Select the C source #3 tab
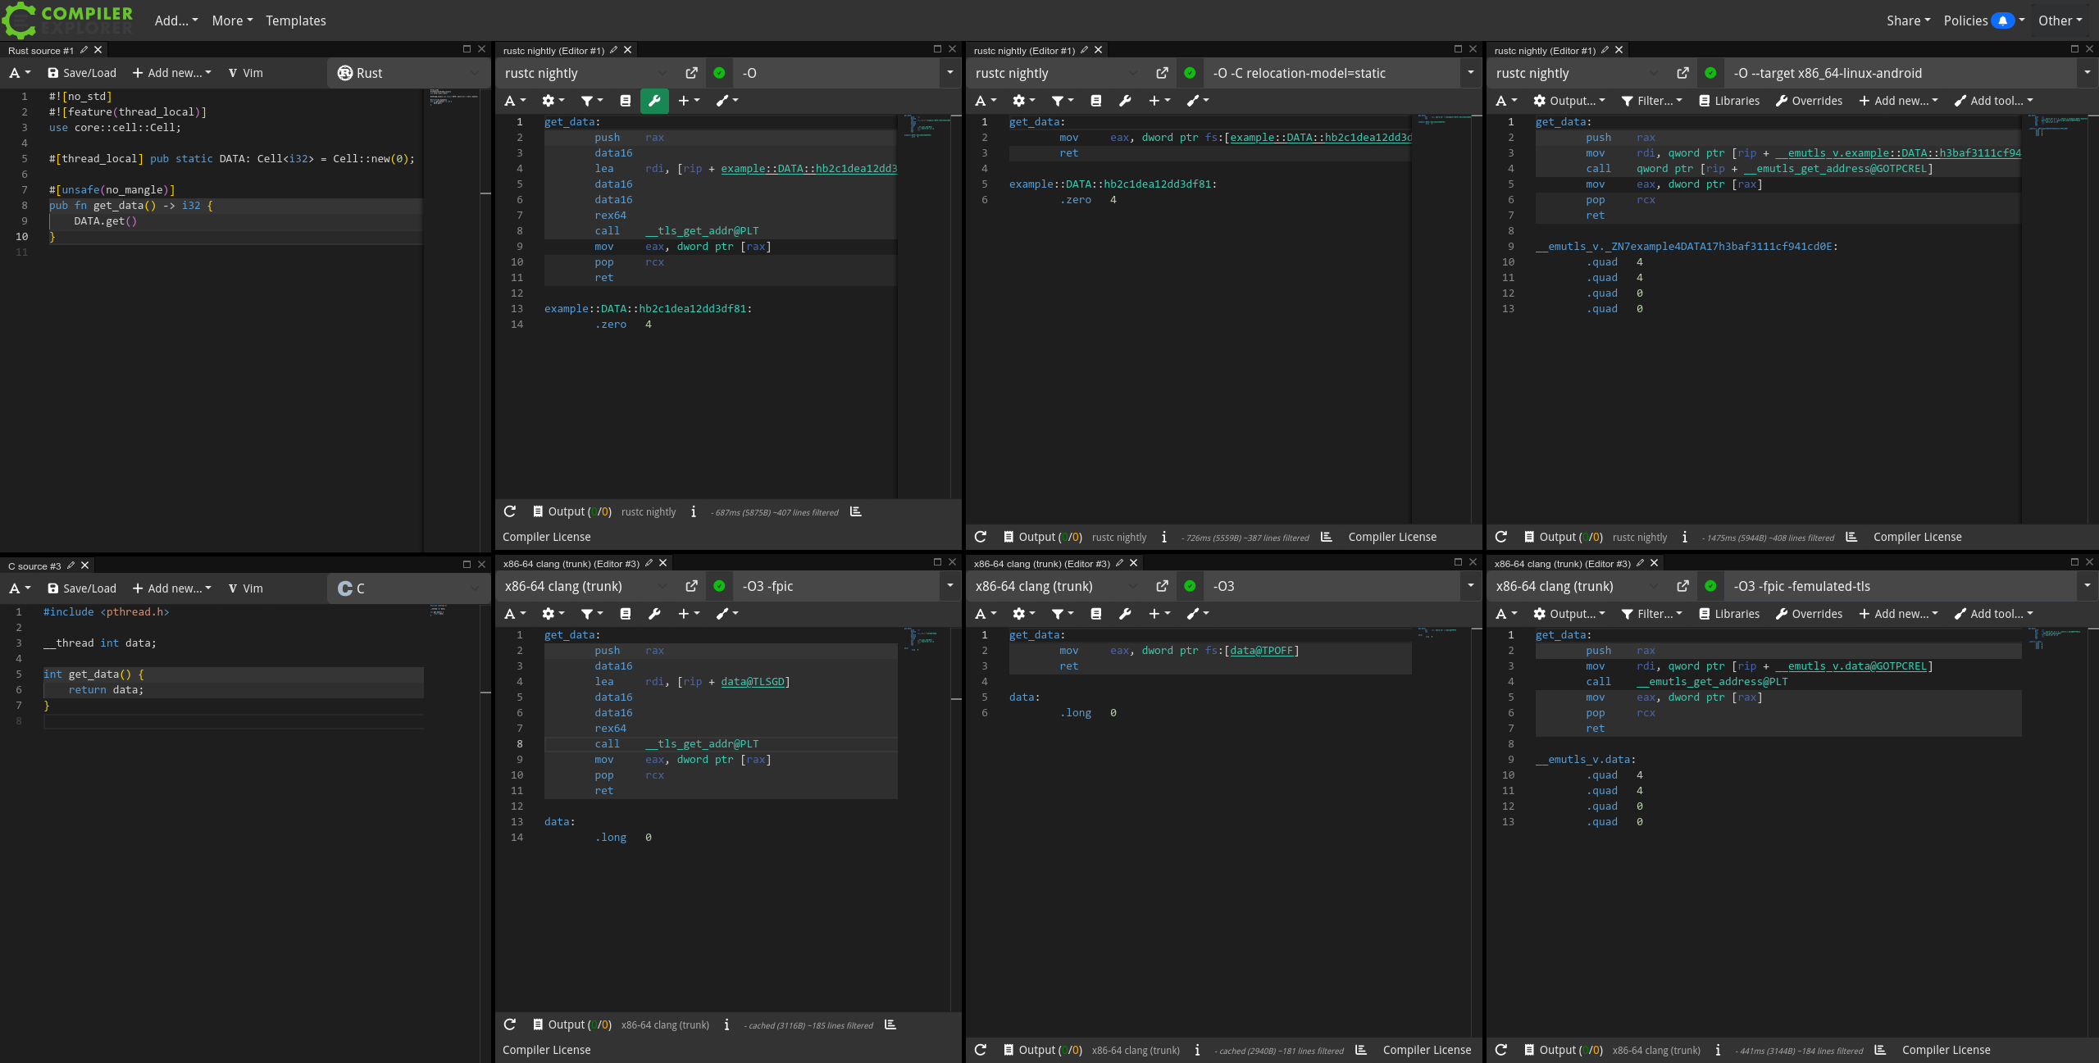This screenshot has width=2099, height=1063. (34, 566)
